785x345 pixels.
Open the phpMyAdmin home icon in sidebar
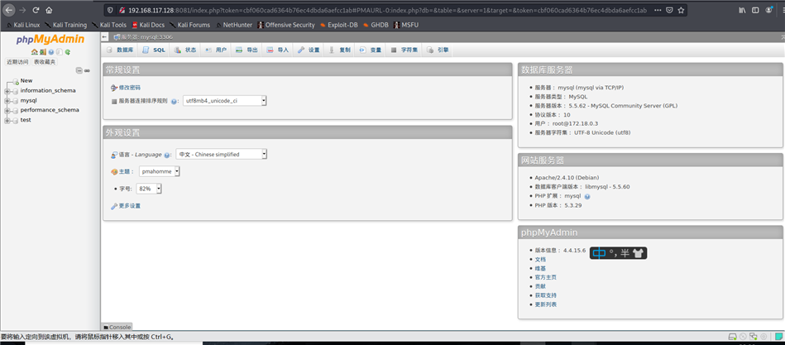(35, 51)
